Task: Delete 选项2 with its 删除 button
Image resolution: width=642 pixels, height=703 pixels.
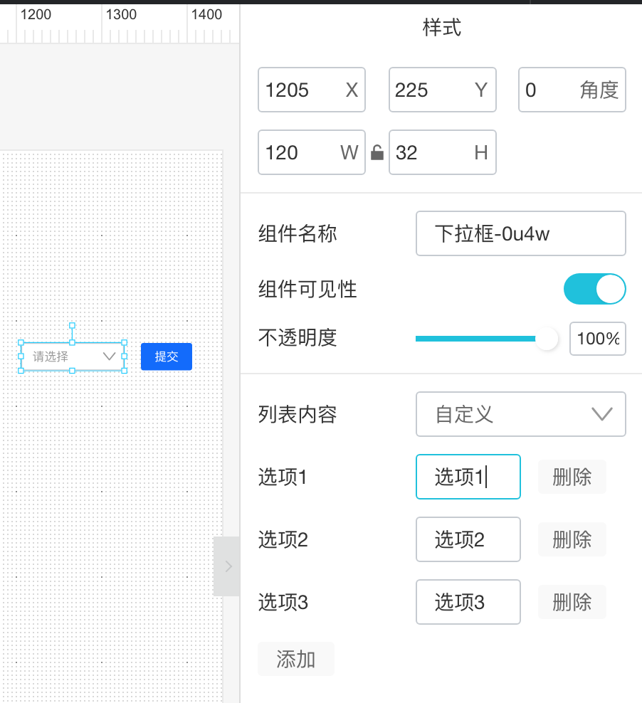Action: (x=572, y=539)
